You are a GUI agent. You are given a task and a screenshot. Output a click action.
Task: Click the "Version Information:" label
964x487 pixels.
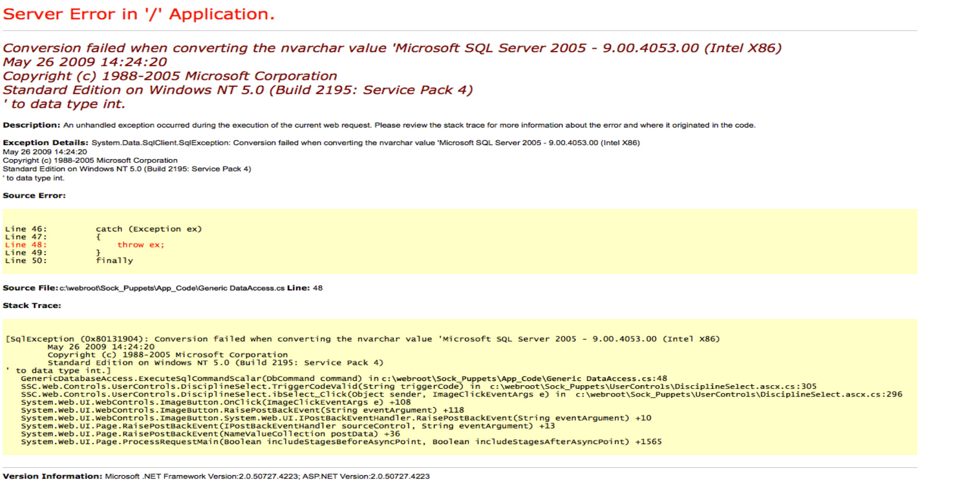[x=53, y=476]
